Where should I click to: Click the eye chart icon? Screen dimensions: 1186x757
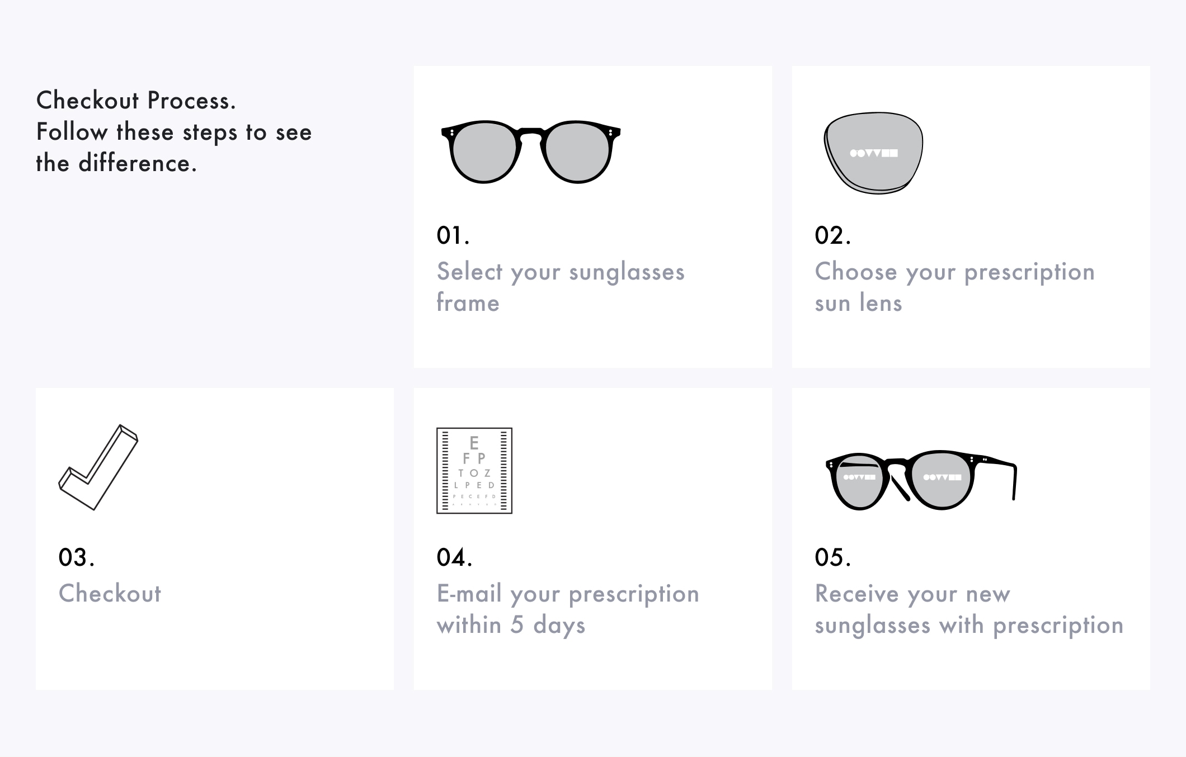pyautogui.click(x=474, y=471)
